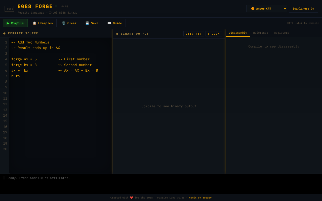
Task: Click the "~~ First number" comment
Action: [74, 59]
